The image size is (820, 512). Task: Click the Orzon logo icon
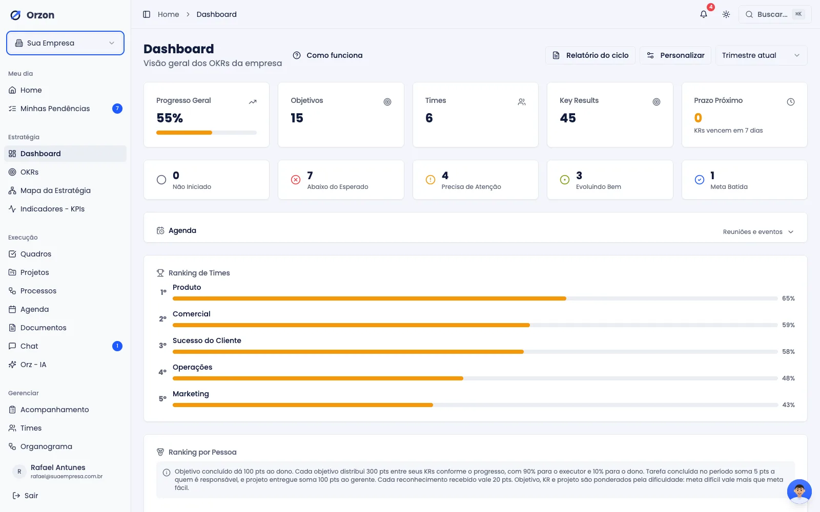[16, 15]
